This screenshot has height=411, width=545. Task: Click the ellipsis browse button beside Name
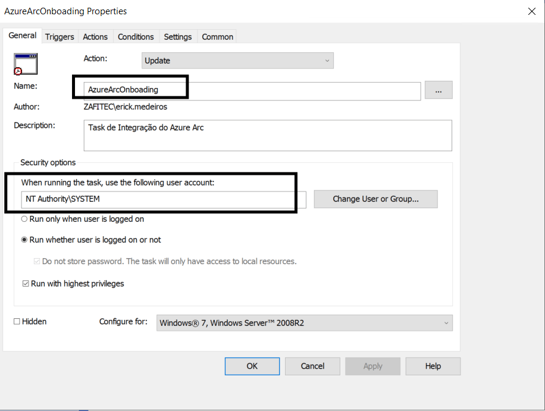click(x=438, y=90)
